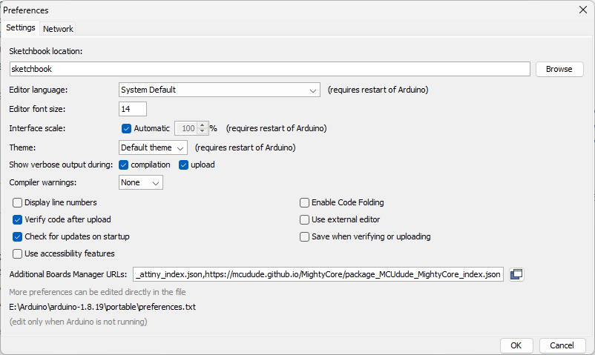Select the Settings tab
This screenshot has height=355, width=595.
point(21,27)
